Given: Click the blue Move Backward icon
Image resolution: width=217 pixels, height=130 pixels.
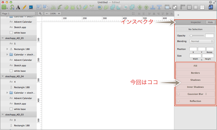Looking at the screenshot, I should coord(159,7).
